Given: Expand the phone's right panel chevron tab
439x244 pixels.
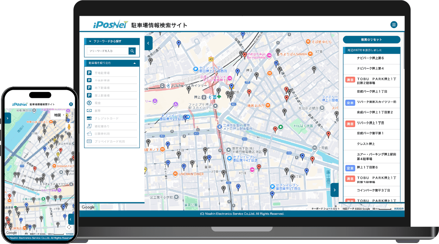Looking at the screenshot, I should (x=71, y=219).
